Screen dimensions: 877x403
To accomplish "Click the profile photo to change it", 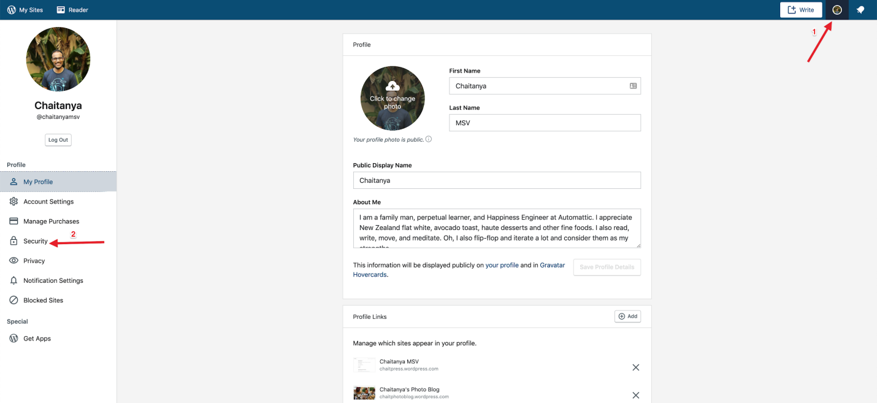I will click(x=393, y=98).
